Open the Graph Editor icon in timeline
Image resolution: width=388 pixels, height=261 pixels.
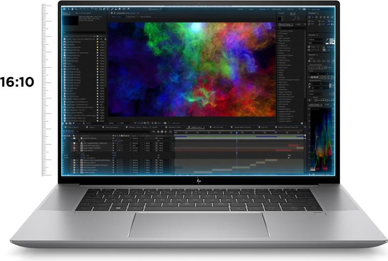pyautogui.click(x=170, y=132)
